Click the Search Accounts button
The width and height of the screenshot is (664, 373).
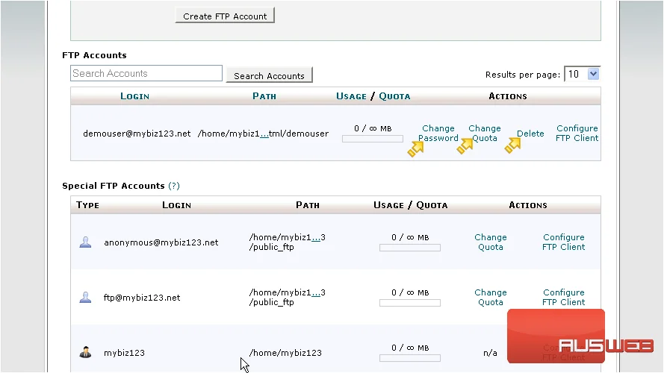[269, 75]
